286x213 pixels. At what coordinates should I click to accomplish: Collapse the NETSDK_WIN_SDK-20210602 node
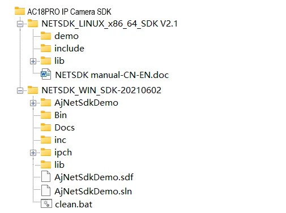(20, 90)
